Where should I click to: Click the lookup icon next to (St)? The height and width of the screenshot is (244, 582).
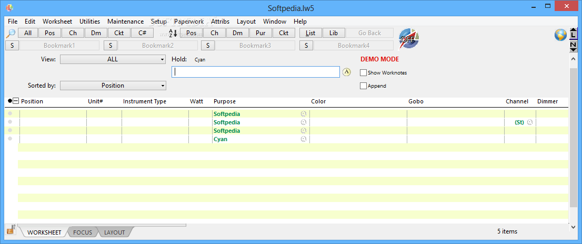tap(530, 122)
